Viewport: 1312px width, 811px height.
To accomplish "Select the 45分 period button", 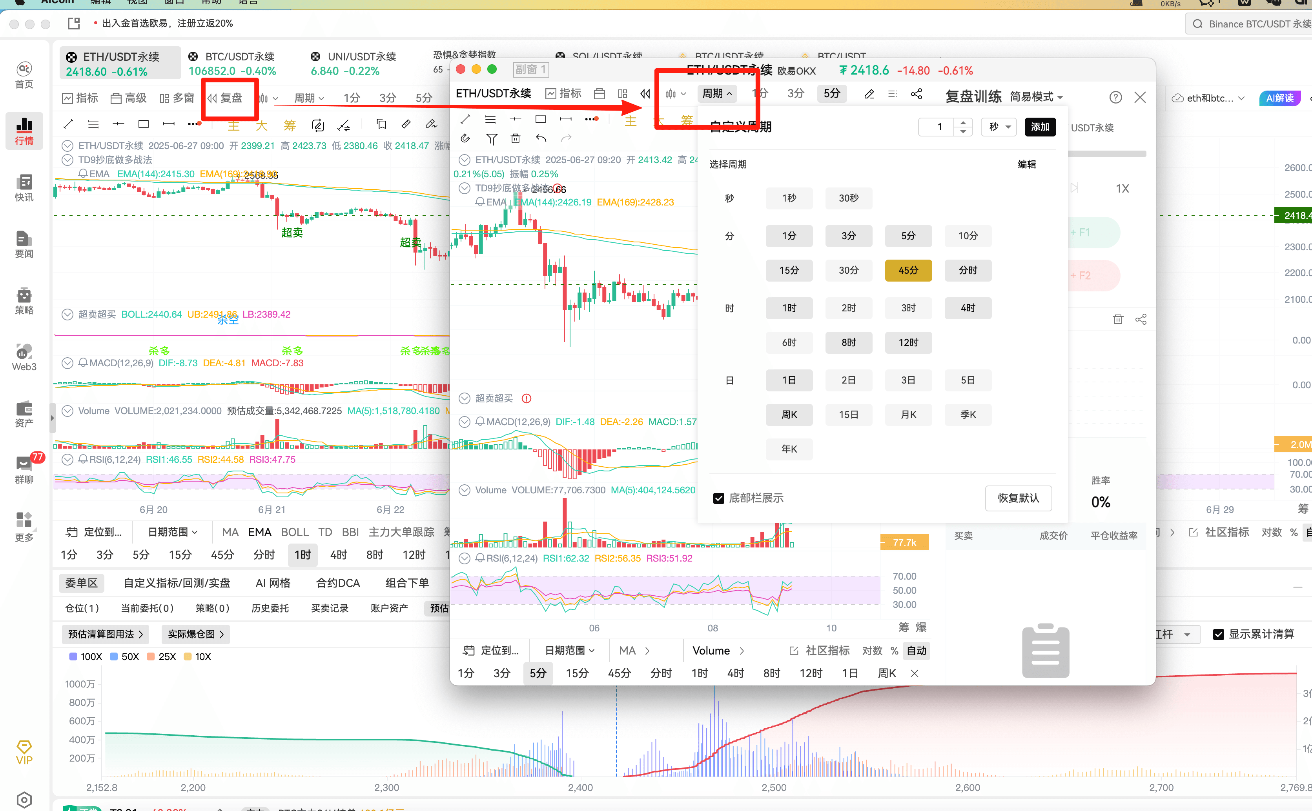I will click(908, 270).
